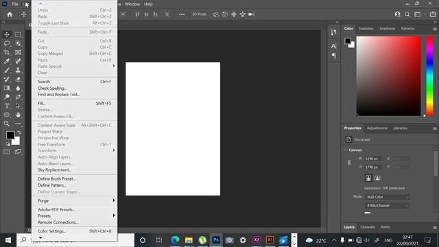Click the Home icon in options bar

[10, 14]
